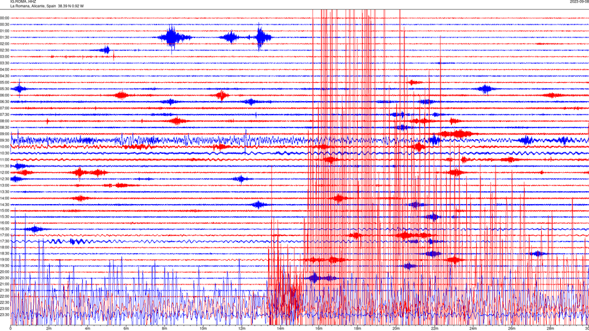
Task: Click the '23:00' time row label
Action: (5, 308)
